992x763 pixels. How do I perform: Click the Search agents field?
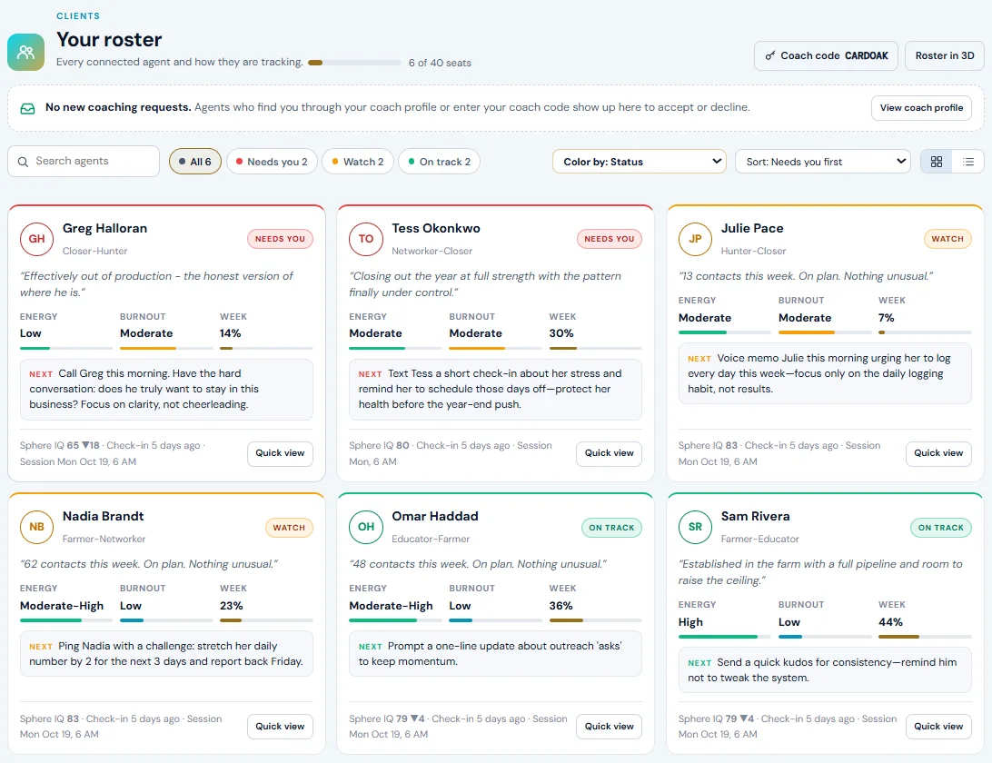point(84,162)
